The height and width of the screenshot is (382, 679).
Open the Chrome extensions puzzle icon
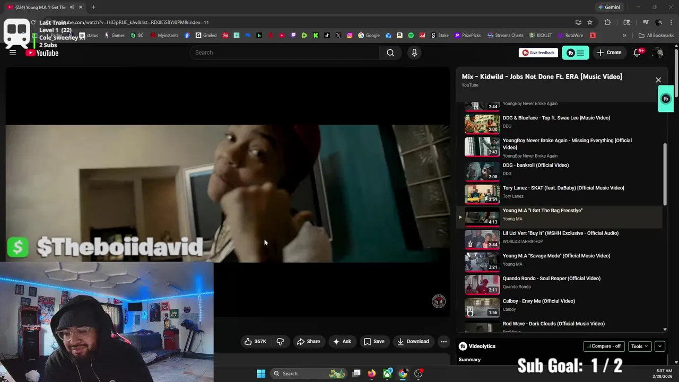[x=608, y=22]
